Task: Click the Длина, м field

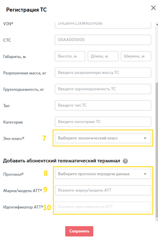Action: pos(103,56)
